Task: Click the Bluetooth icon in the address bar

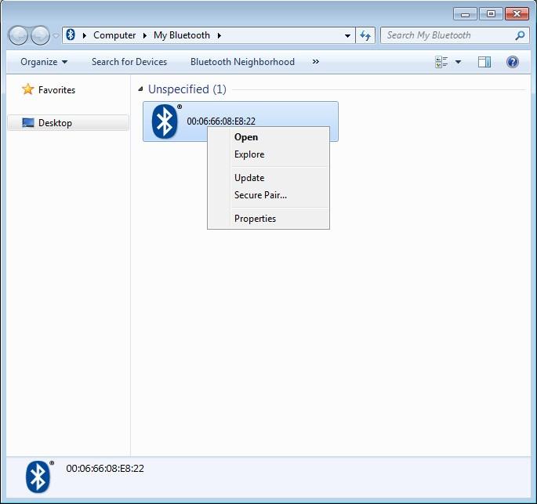Action: point(71,35)
